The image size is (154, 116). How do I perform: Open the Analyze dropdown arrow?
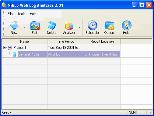79,27
